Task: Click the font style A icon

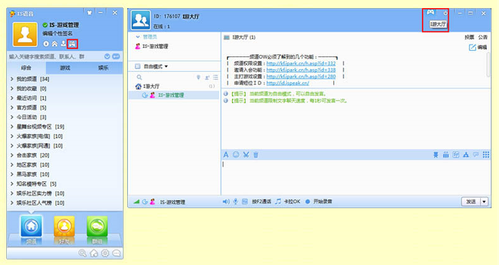Action: (x=226, y=154)
